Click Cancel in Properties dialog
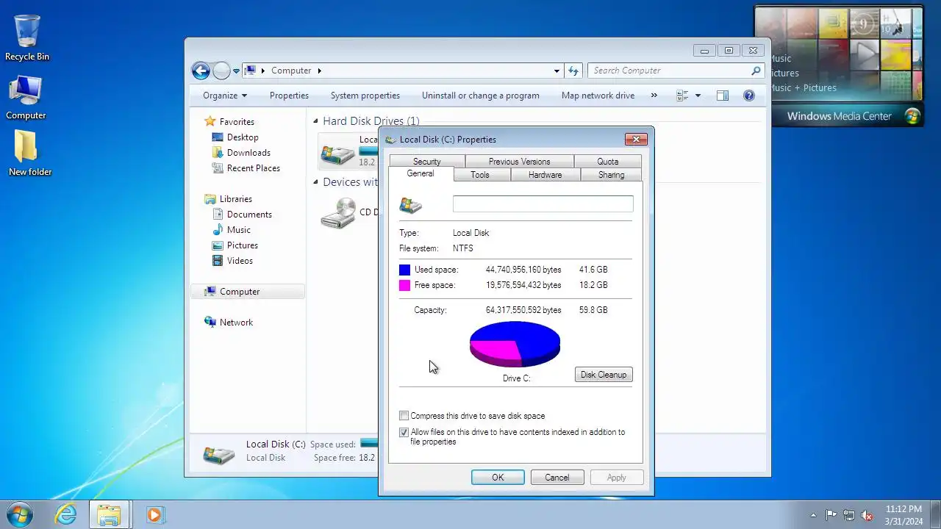Image resolution: width=941 pixels, height=529 pixels. 557,478
